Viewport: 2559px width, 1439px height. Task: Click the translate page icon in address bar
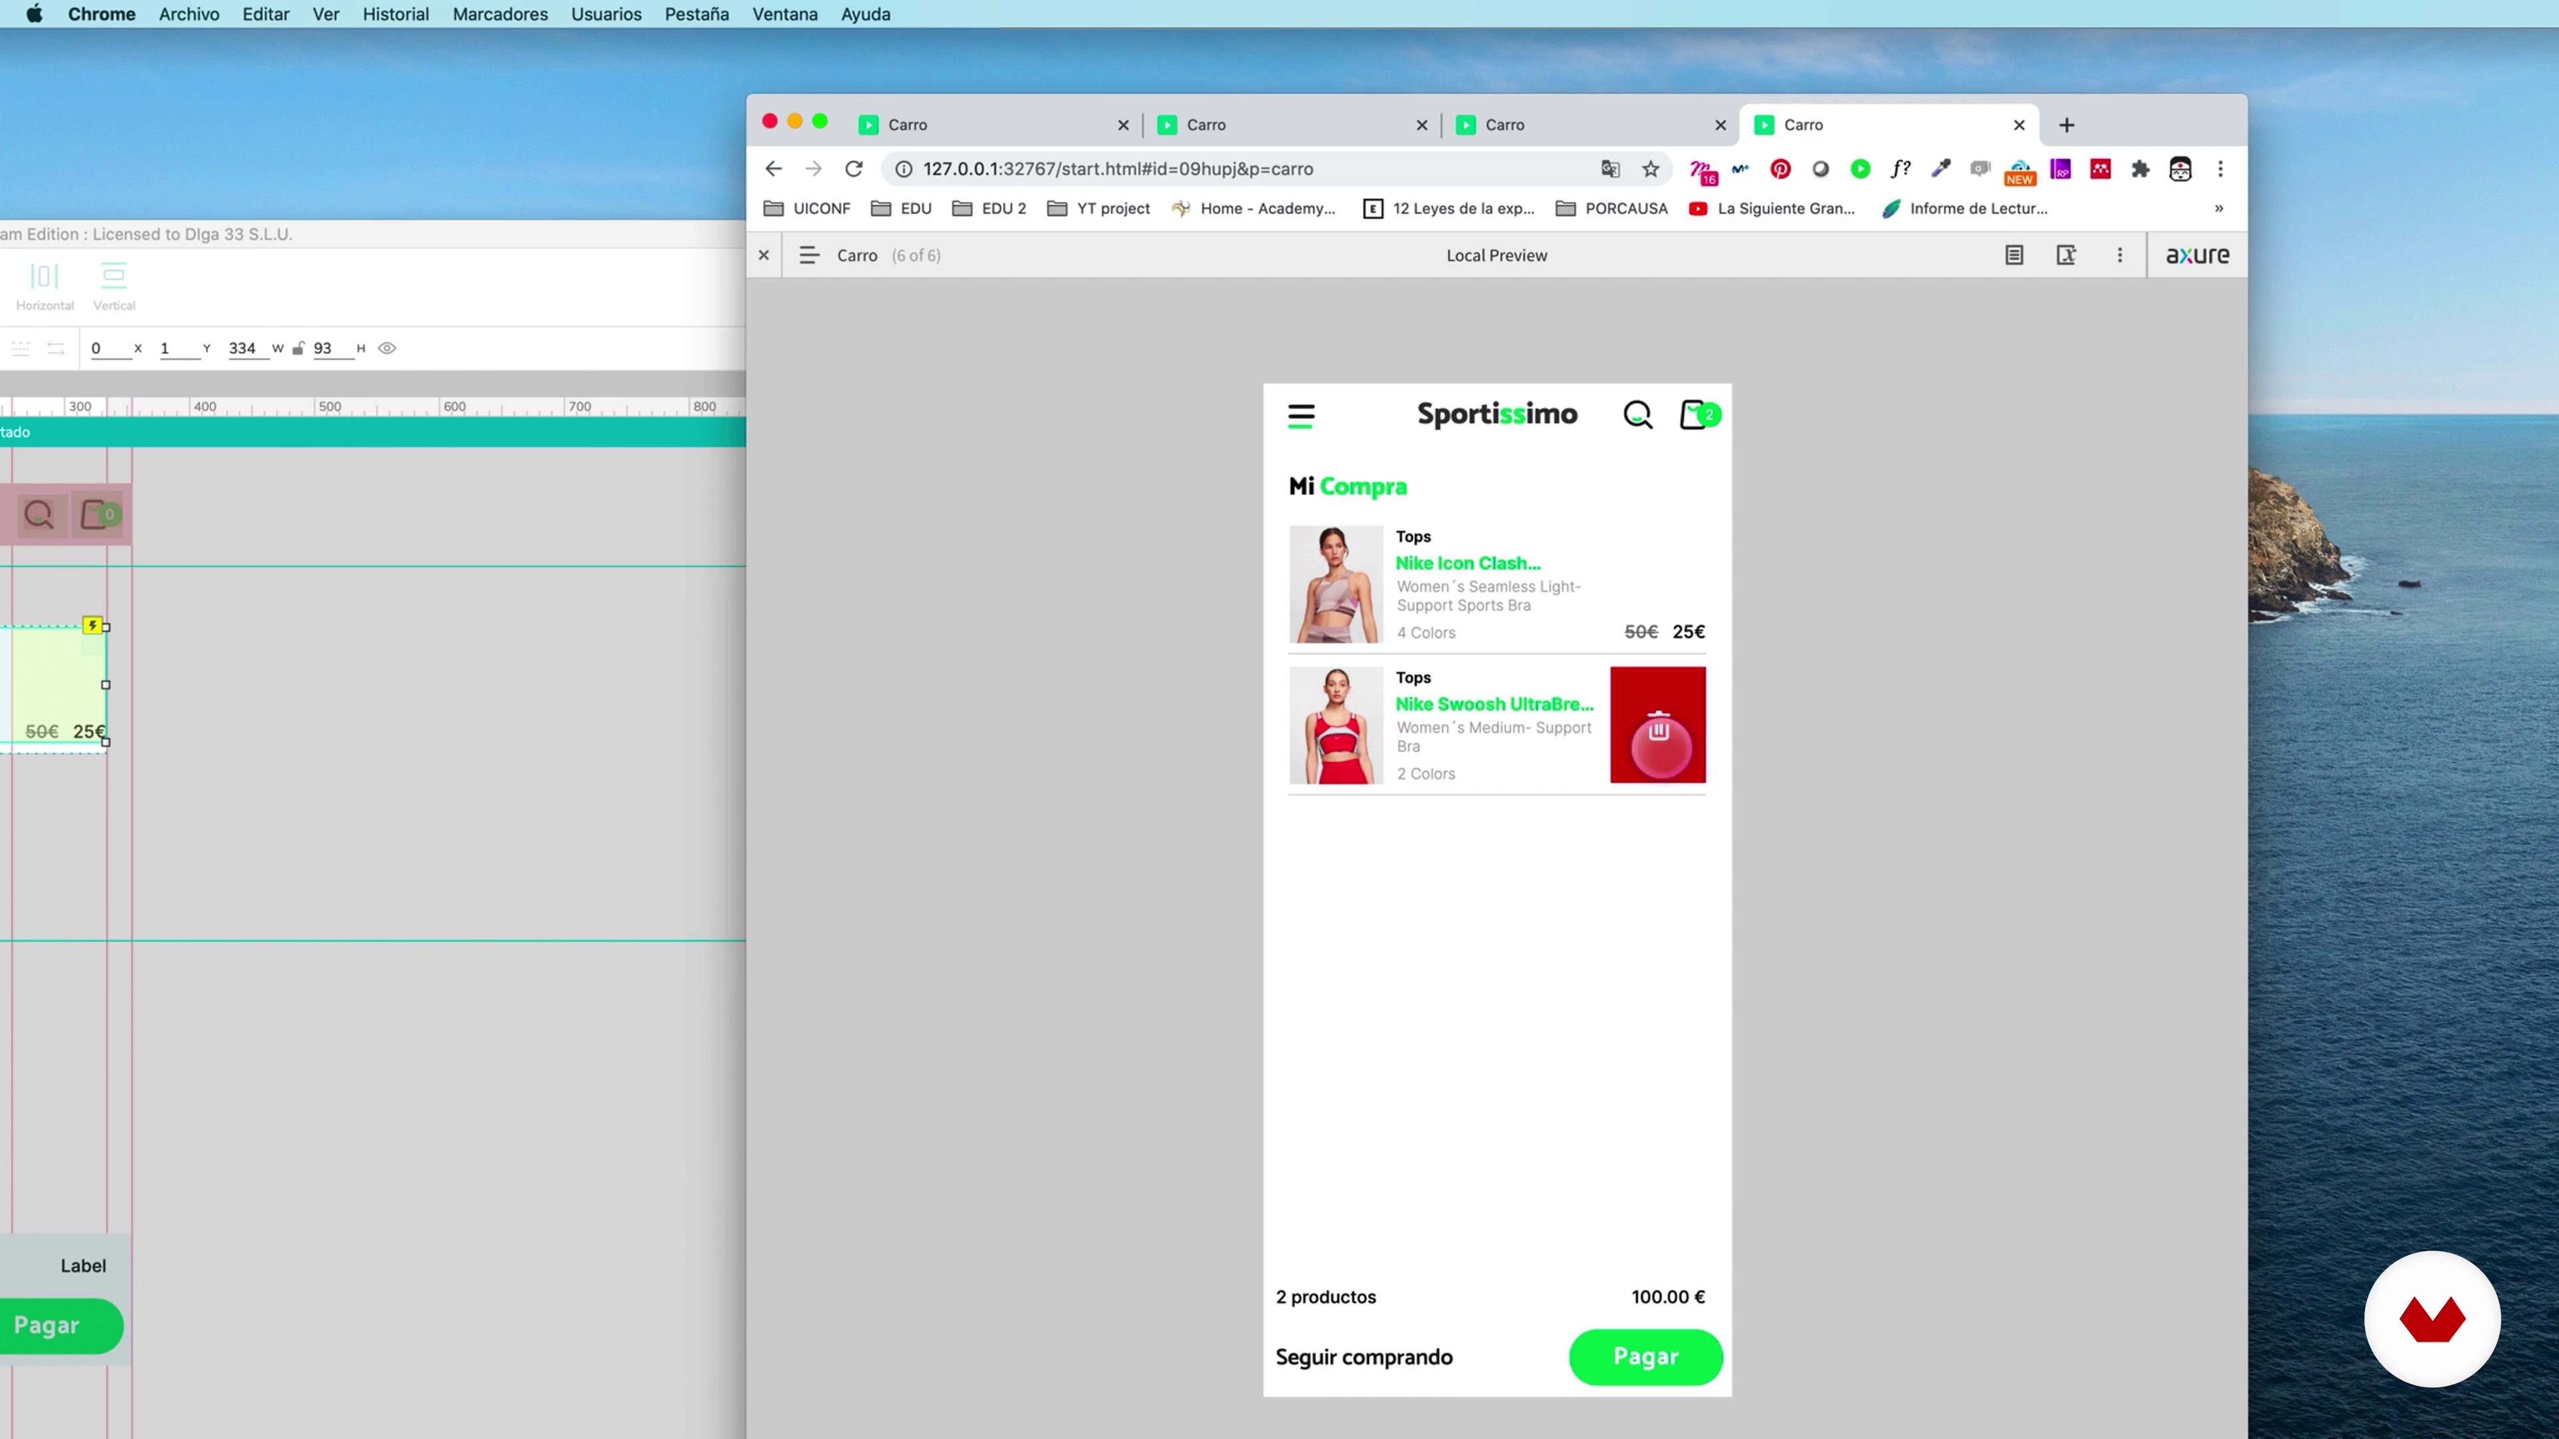click(1610, 169)
